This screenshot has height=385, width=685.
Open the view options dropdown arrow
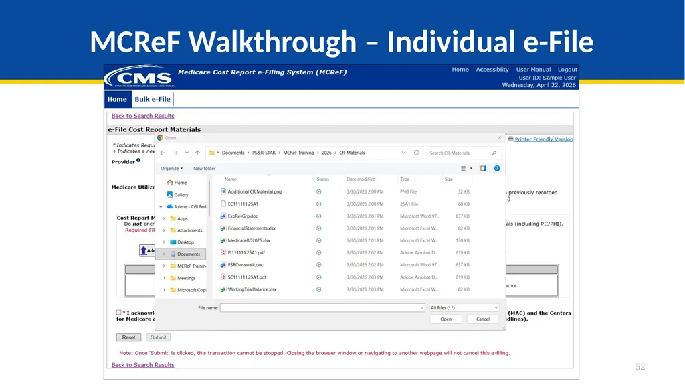coord(471,169)
